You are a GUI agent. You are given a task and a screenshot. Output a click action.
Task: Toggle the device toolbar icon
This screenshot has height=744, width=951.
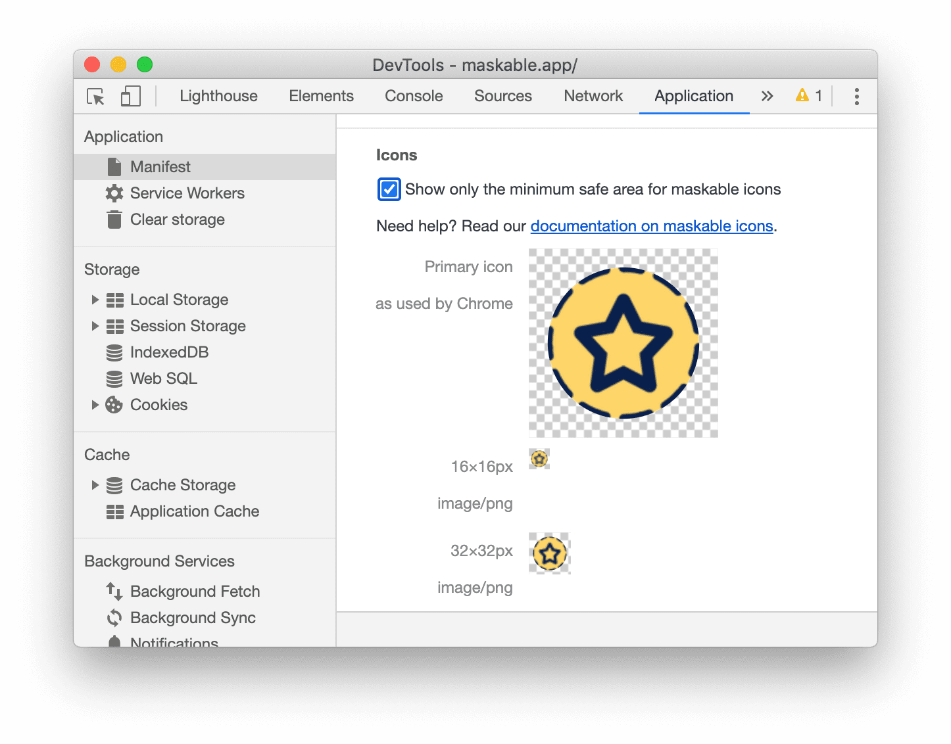click(130, 96)
